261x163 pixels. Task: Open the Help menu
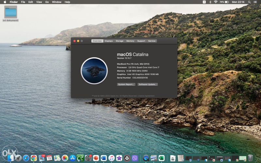[67, 2]
